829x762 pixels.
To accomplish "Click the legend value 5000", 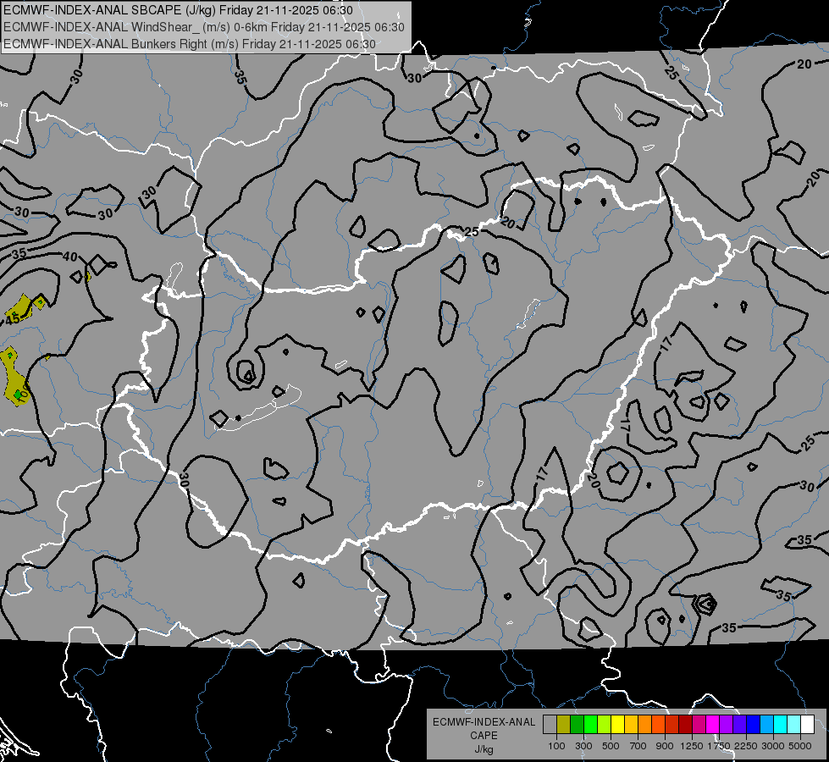I will point(800,746).
